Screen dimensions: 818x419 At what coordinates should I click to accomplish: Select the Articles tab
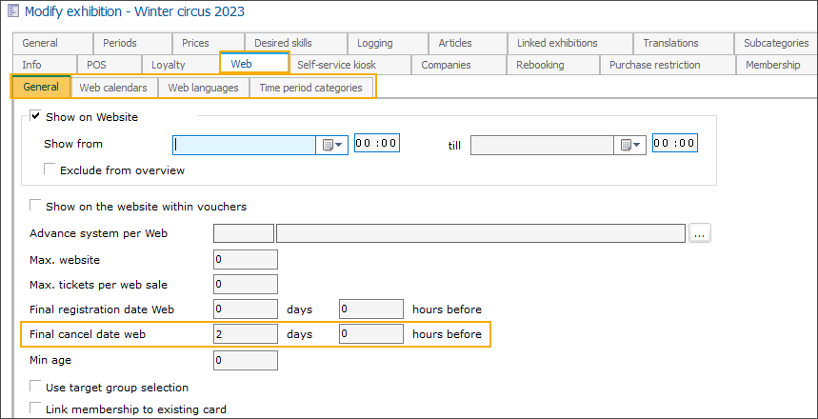pyautogui.click(x=468, y=43)
